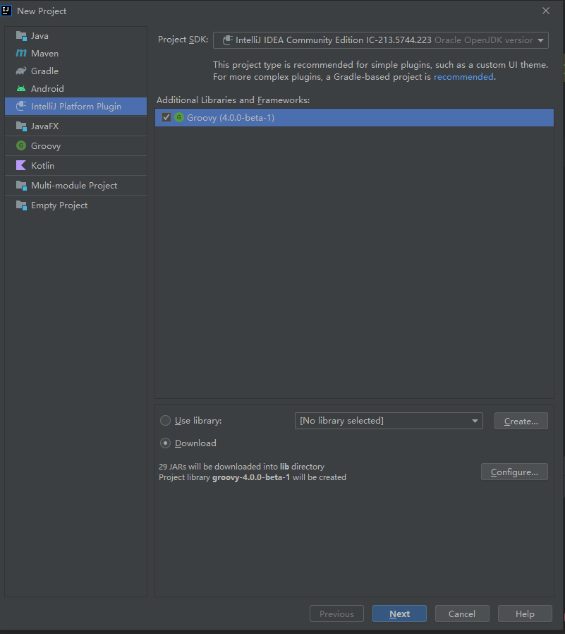Uncheck the Groovy (4.0.0-beta-1) checkbox
This screenshot has height=634, width=565.
[x=166, y=117]
